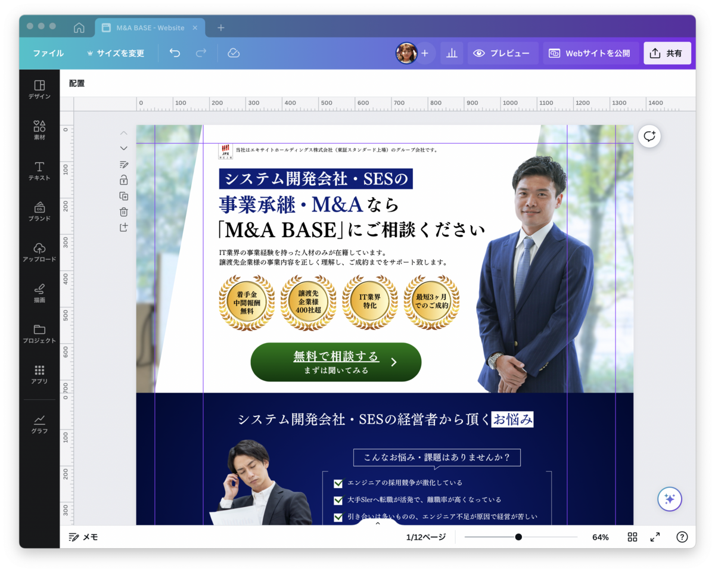The image size is (715, 572).
Task: Click the 1/12ページ page indicator
Action: click(425, 537)
